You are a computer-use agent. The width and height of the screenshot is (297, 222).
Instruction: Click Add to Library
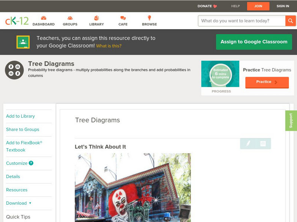(x=20, y=116)
